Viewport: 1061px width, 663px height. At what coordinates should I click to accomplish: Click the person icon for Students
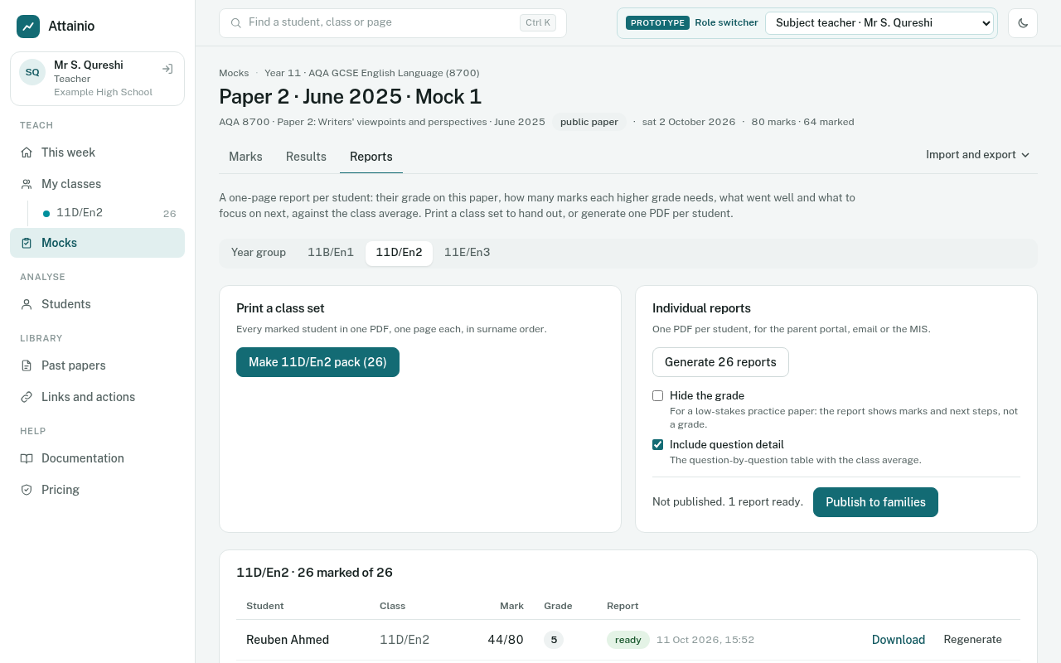click(x=27, y=304)
